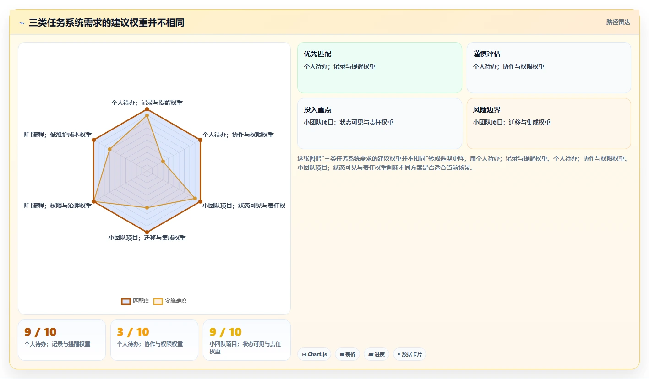Click 匹配度 point at 小团队项目；状态可见 vertex
This screenshot has height=379, width=649.
coord(200,201)
